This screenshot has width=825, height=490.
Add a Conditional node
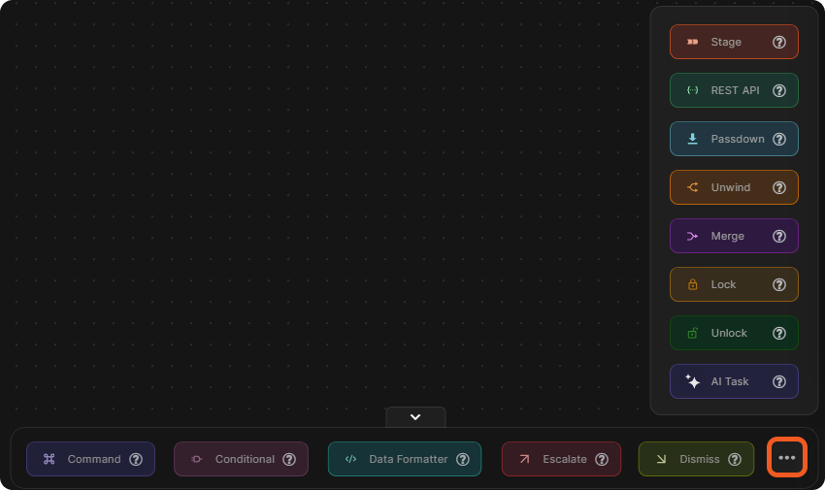241,459
